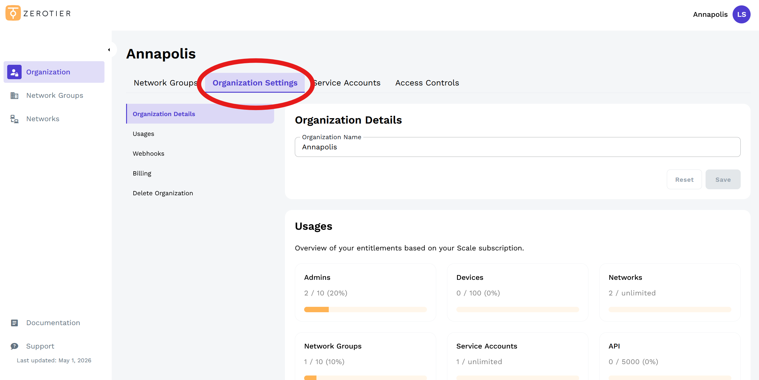Click the '1 / unlimited' service accounts value
This screenshot has width=759, height=380.
pos(479,362)
